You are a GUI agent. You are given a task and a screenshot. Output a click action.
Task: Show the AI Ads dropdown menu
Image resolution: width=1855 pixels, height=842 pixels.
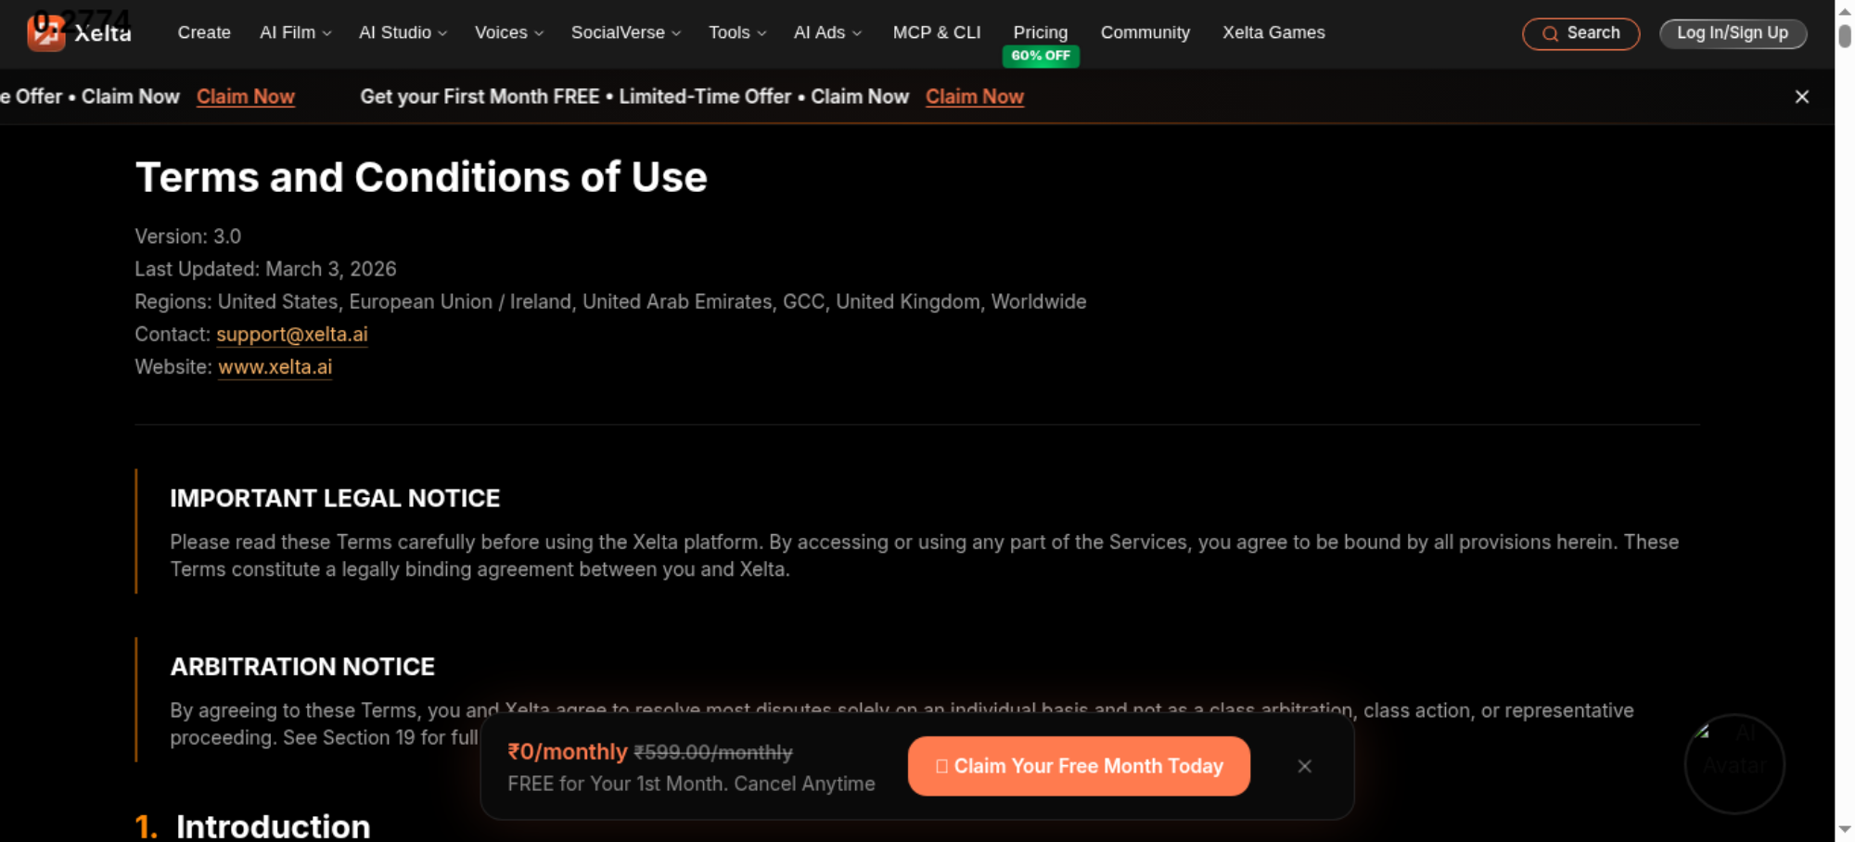pyautogui.click(x=827, y=32)
